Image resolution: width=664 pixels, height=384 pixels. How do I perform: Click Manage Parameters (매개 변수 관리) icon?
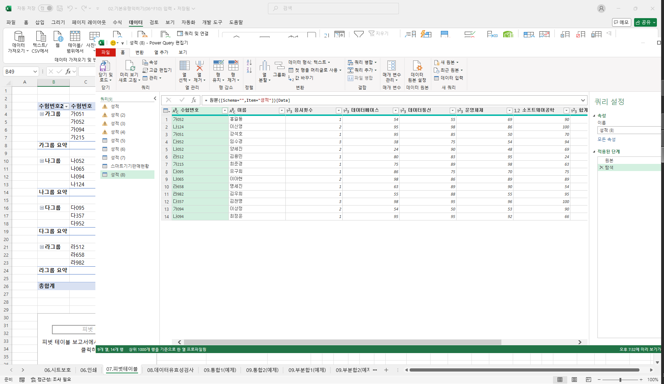pyautogui.click(x=391, y=66)
